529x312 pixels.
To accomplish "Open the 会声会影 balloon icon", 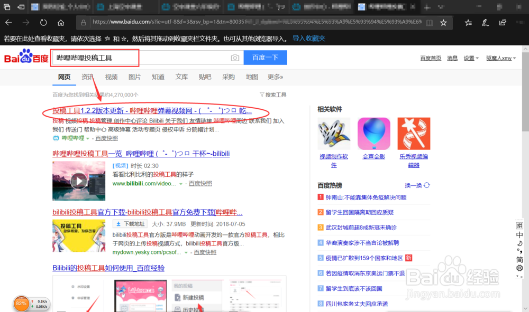I will pos(374,134).
